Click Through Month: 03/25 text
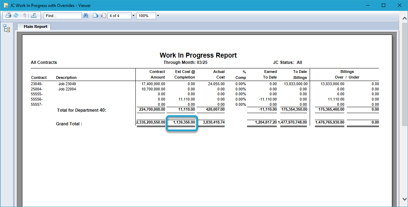Image resolution: width=408 pixels, height=207 pixels. 185,62
